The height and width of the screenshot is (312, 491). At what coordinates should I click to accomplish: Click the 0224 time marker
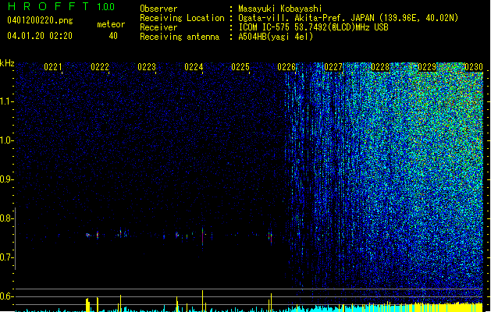coord(194,67)
